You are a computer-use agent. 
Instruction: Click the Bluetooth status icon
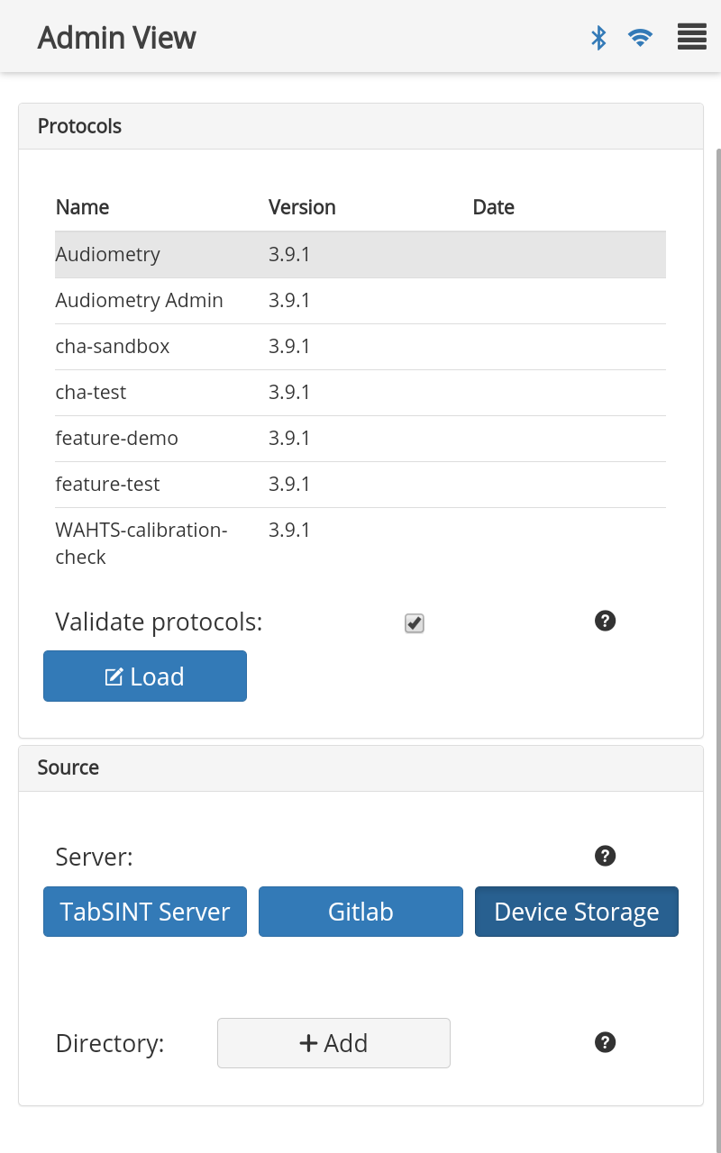point(598,38)
